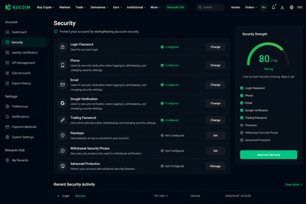Open Notifications settings in sidebar
Viewport: 306px width, 204px height.
tap(24, 116)
